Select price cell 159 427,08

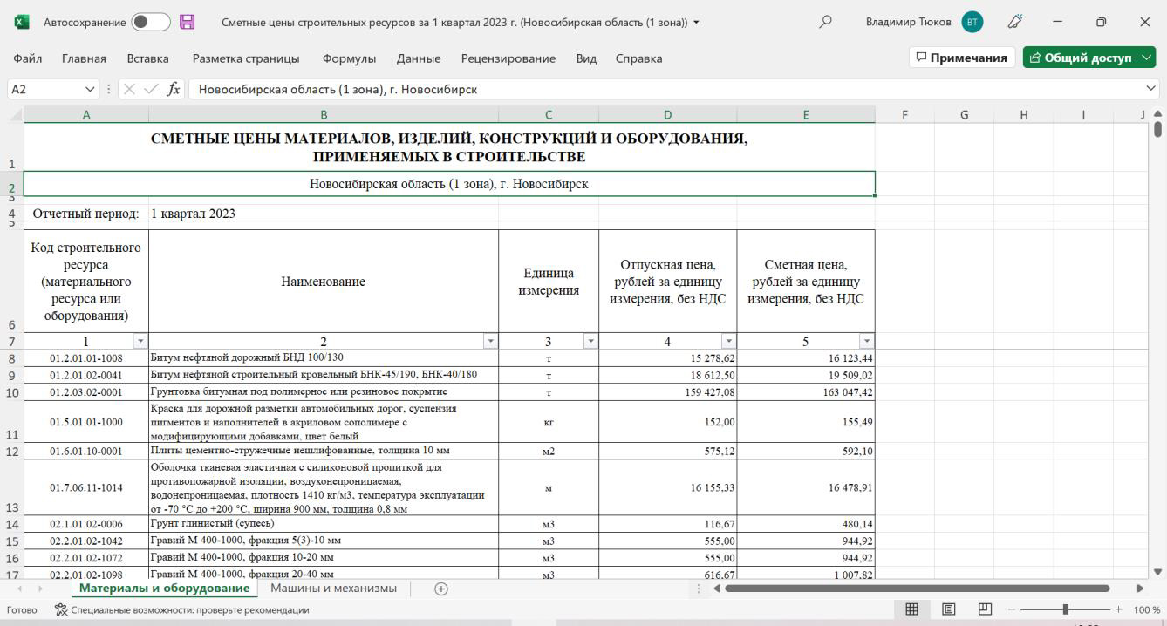coord(668,392)
